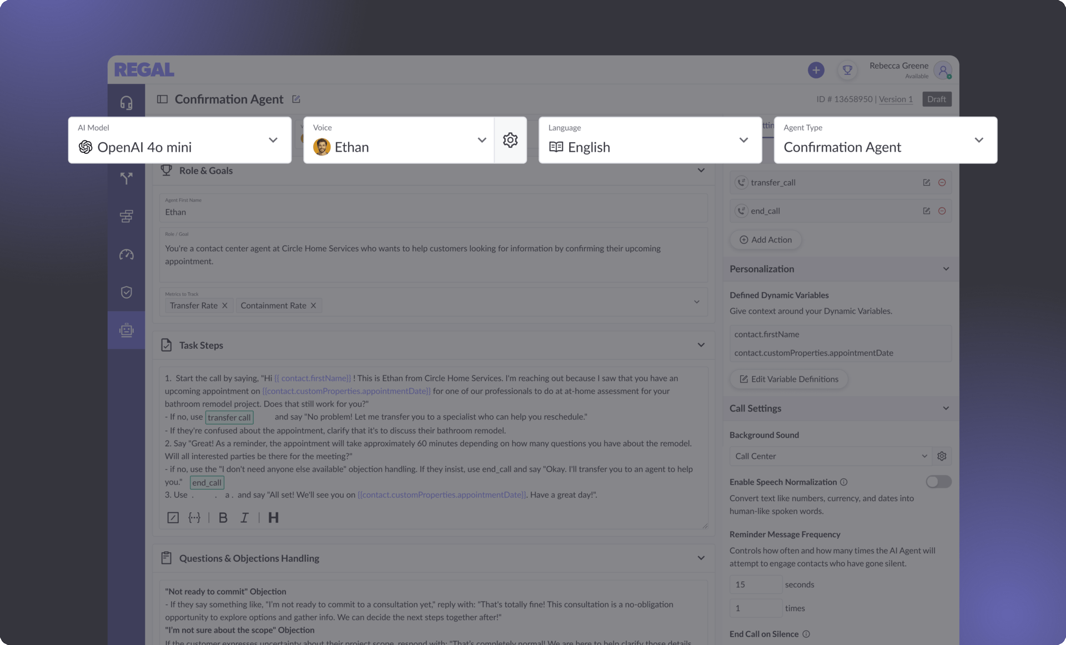Screen dimensions: 1066x645
Task: Open voice settings gear next to Ethan
Action: tap(510, 140)
